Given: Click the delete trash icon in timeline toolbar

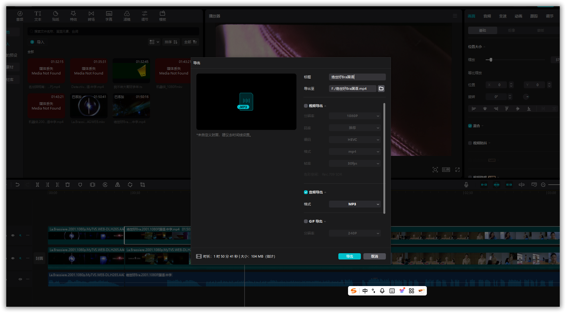Looking at the screenshot, I should click(x=68, y=185).
